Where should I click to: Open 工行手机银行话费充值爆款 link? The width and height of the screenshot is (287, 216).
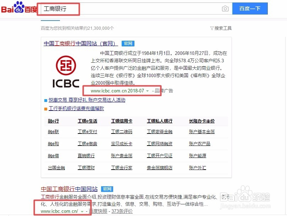(x=76, y=109)
